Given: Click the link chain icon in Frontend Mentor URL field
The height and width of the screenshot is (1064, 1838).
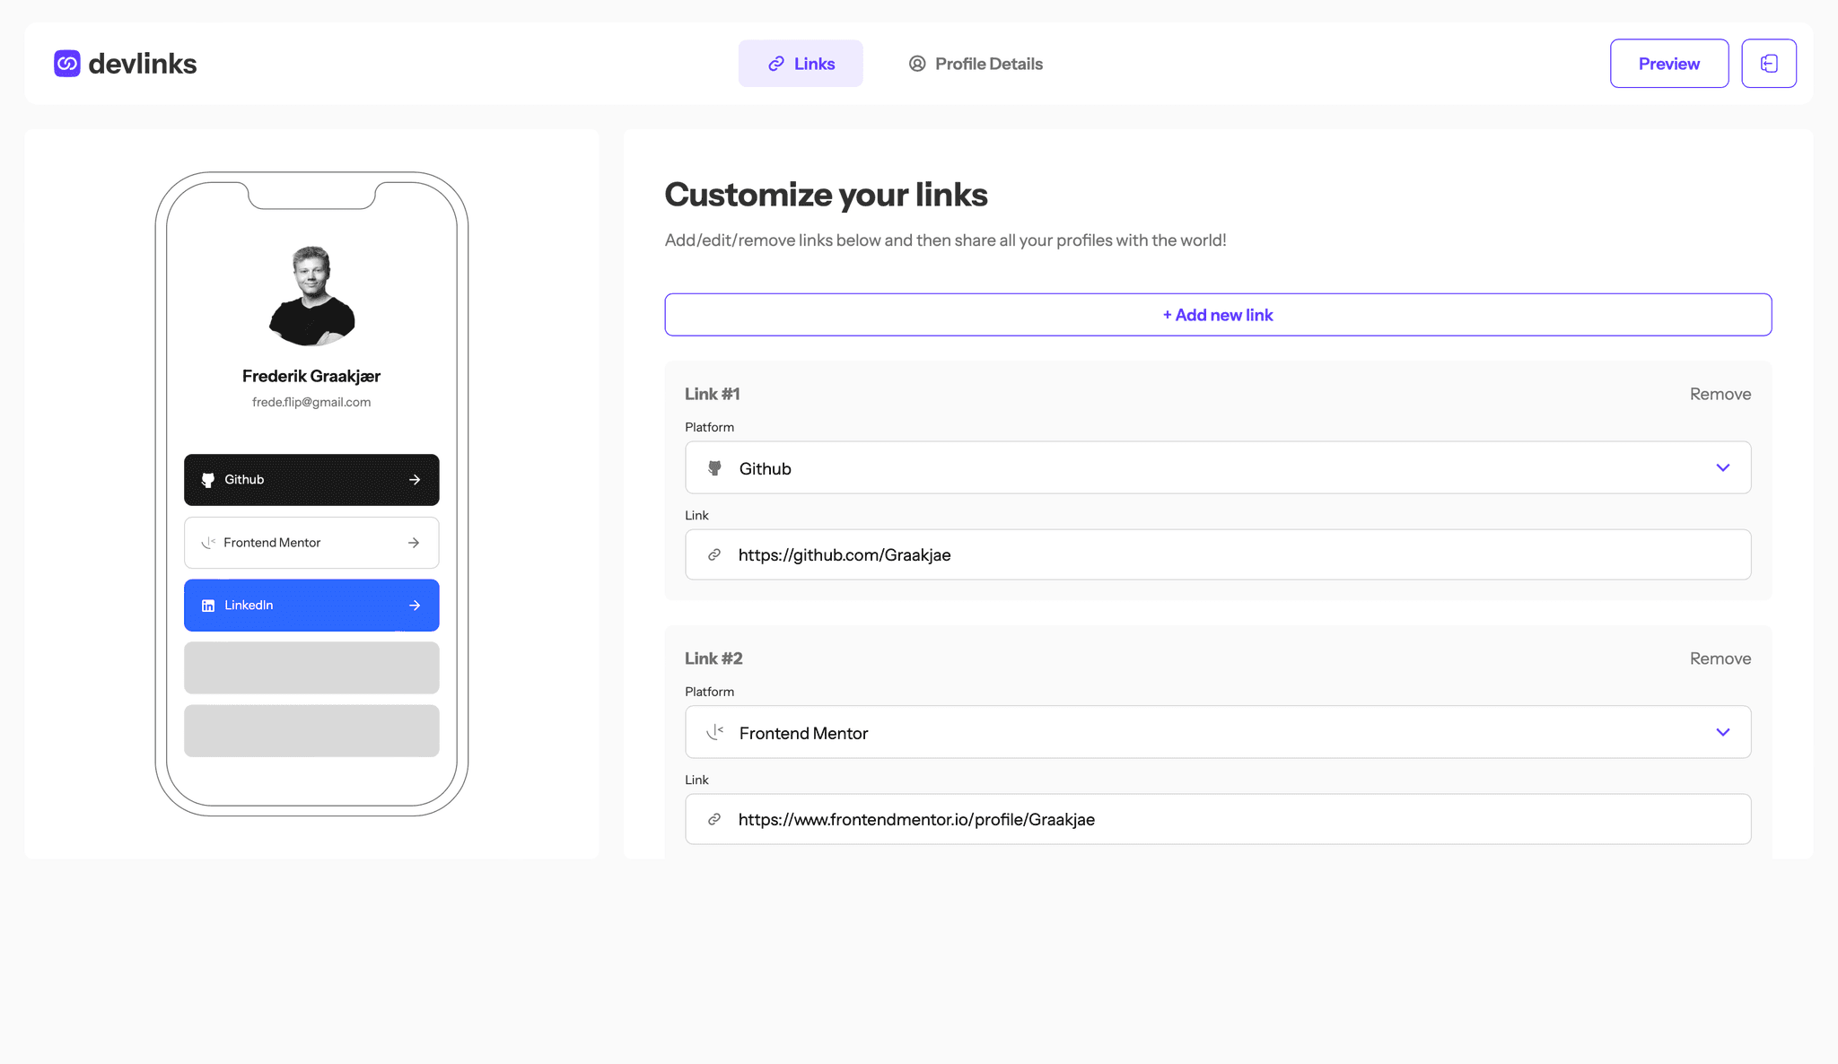Looking at the screenshot, I should point(714,818).
